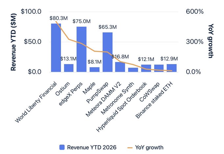Viewport: 224px width, 154px height.
Task: Click the Binance staked ETH axis label
Action: tap(154, 100)
